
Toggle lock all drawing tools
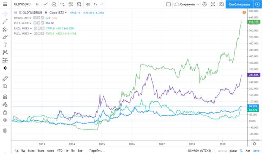pyautogui.click(x=5, y=112)
